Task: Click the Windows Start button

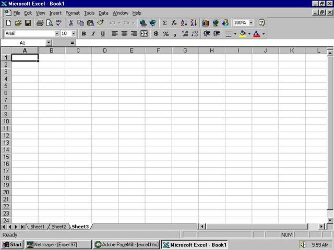Action: (x=12, y=245)
